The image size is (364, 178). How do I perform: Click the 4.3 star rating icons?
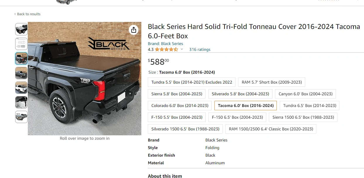[x=166, y=49]
